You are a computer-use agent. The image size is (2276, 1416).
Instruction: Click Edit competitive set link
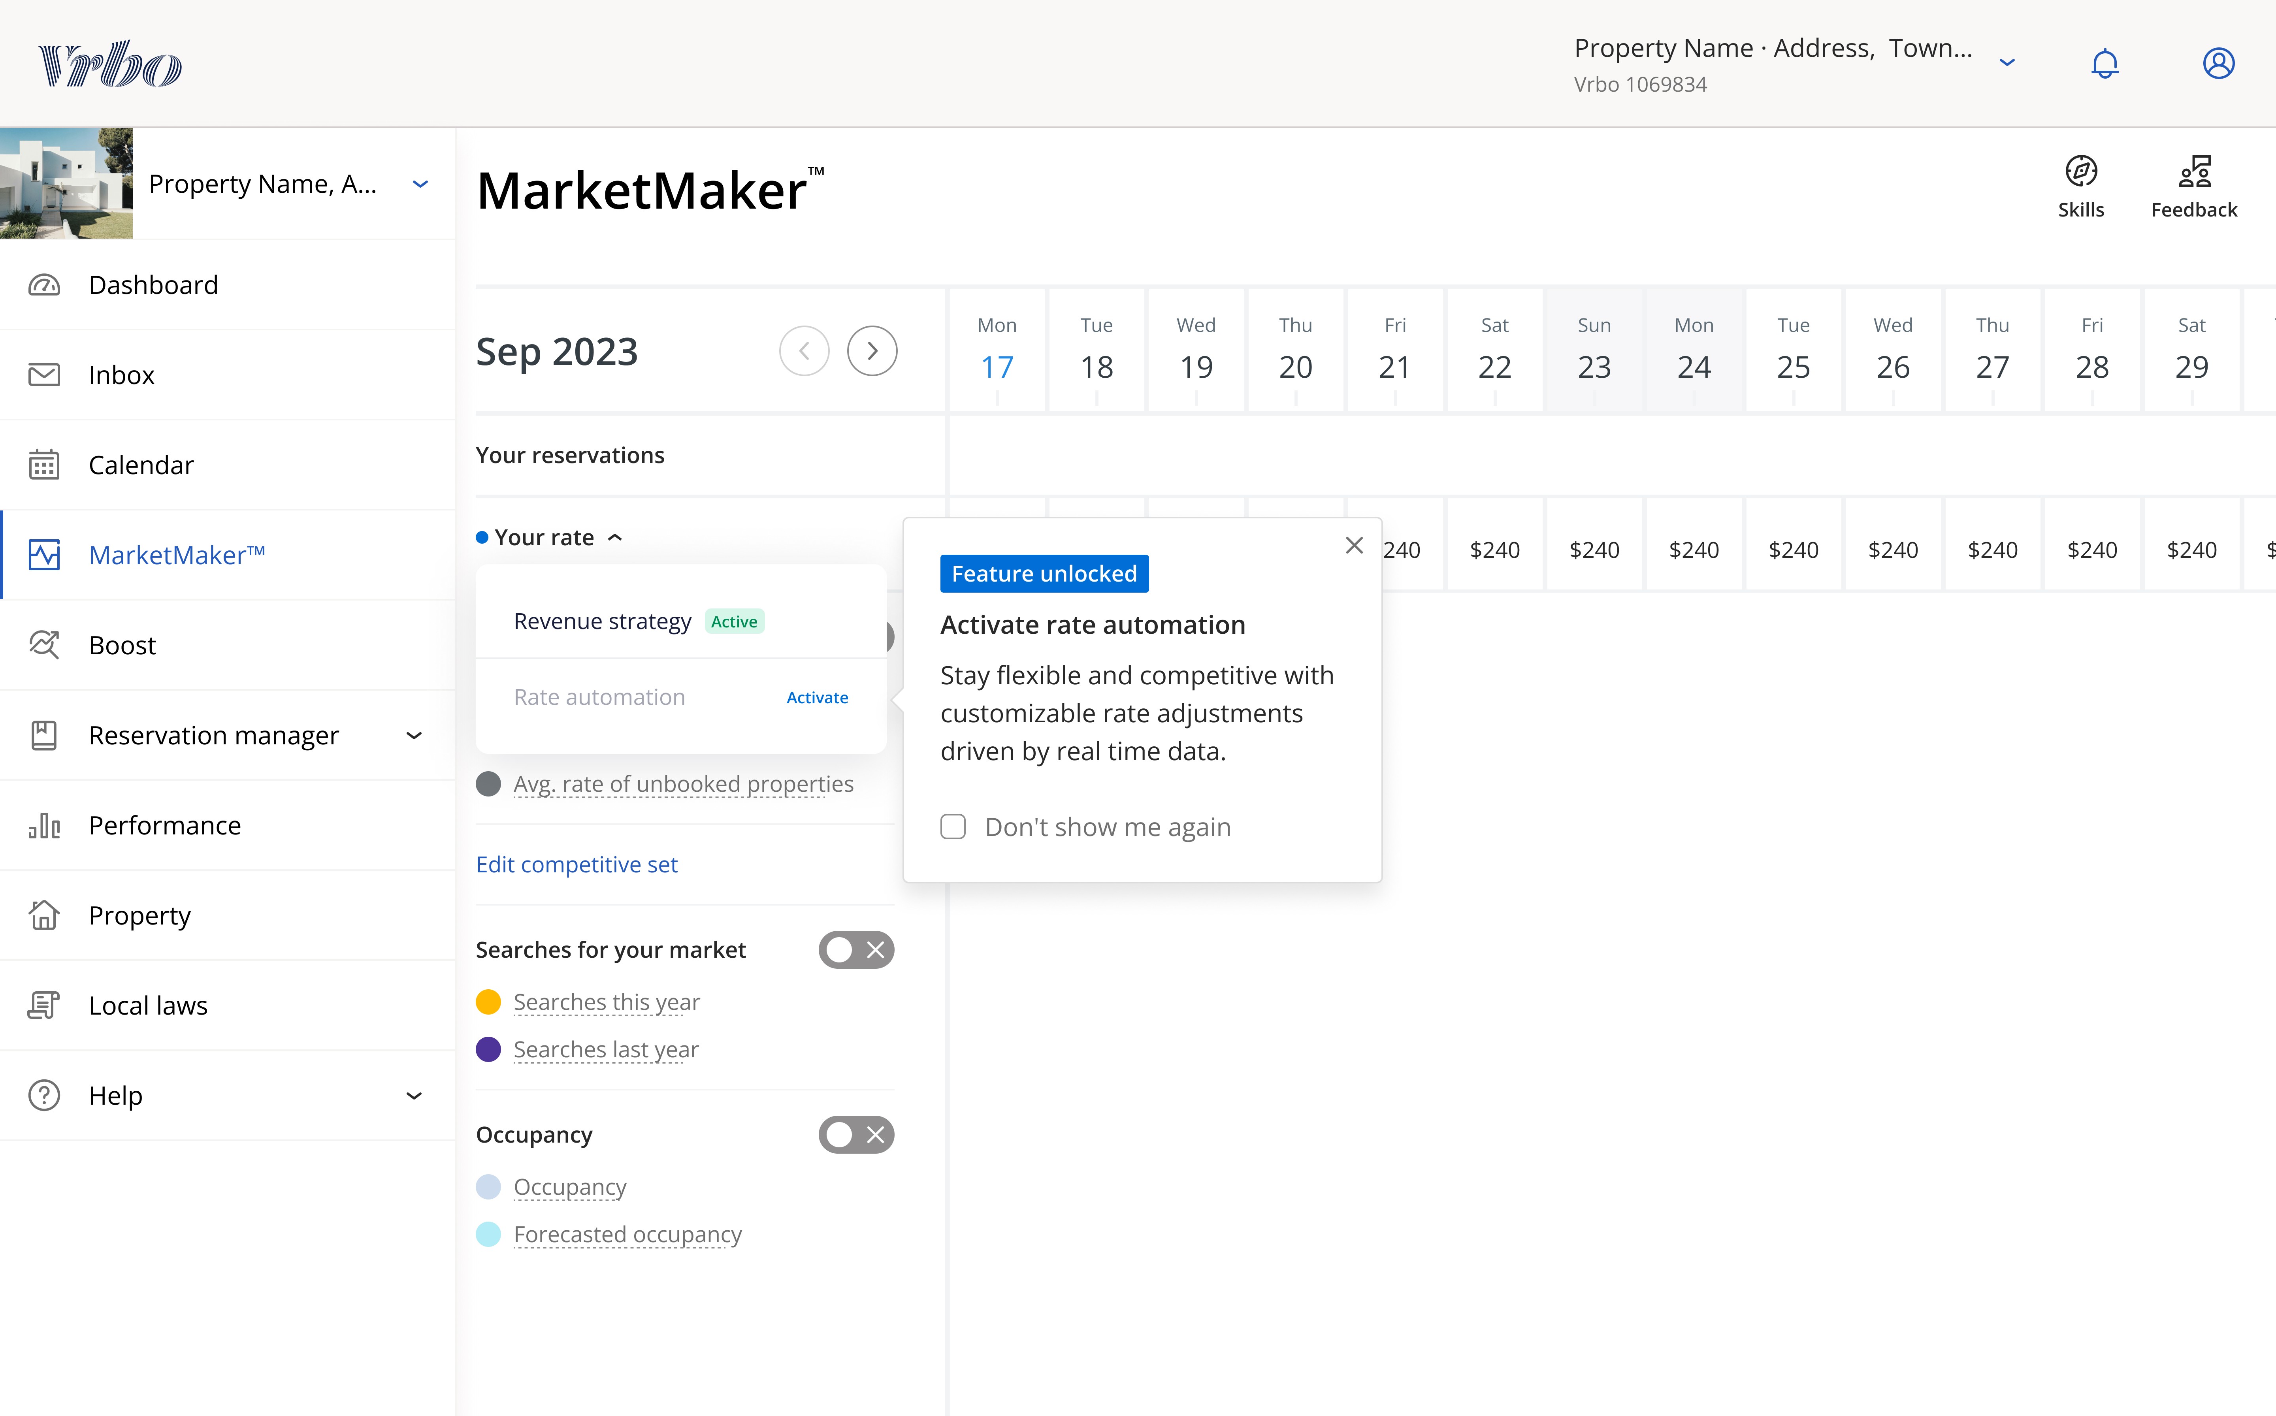(x=576, y=864)
